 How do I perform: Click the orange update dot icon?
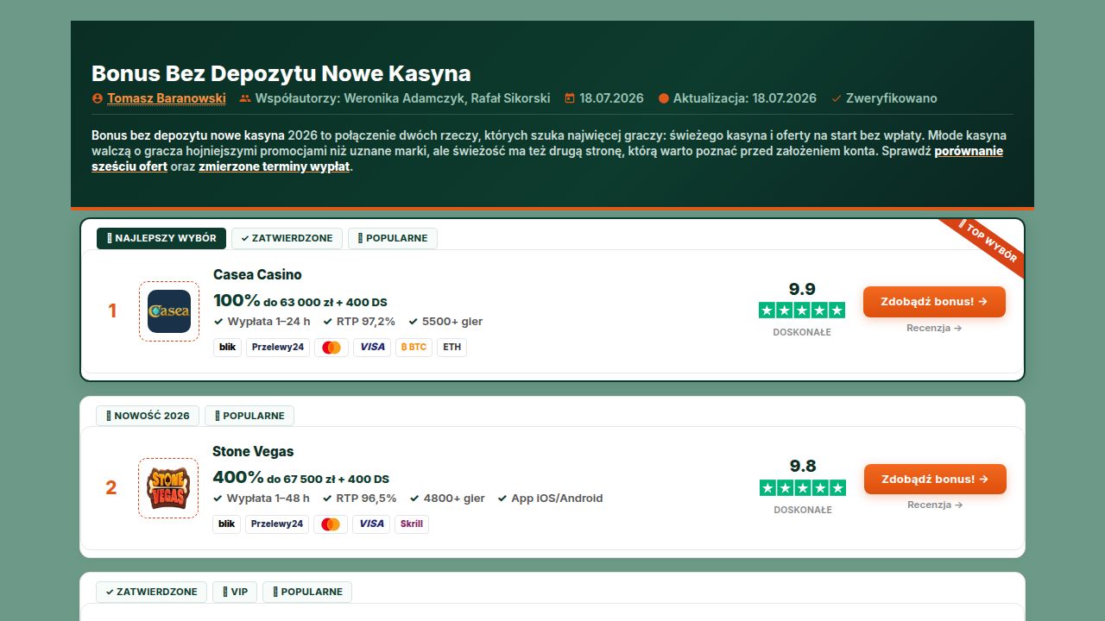664,98
